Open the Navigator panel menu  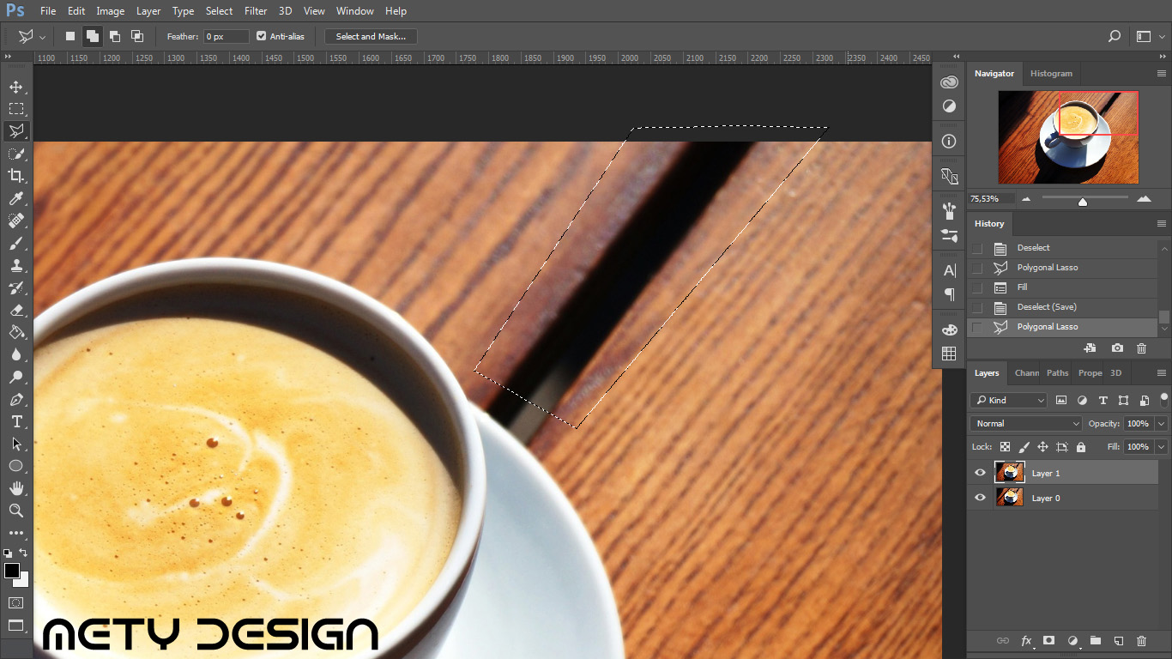pyautogui.click(x=1162, y=74)
